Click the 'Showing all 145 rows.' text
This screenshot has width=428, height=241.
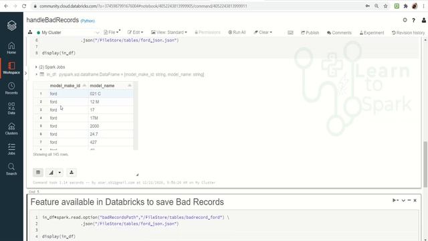(x=51, y=155)
